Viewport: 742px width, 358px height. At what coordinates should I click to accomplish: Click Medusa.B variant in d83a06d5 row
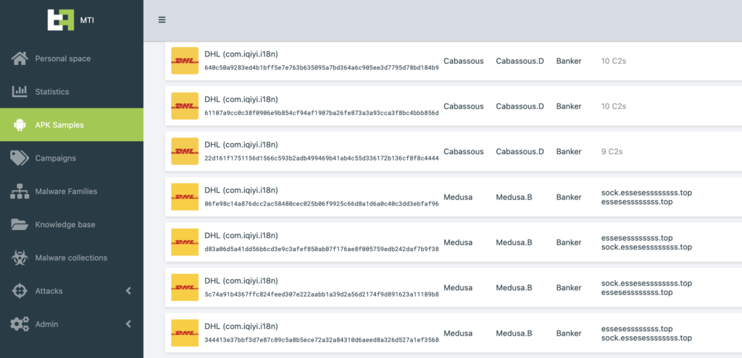pyautogui.click(x=514, y=242)
